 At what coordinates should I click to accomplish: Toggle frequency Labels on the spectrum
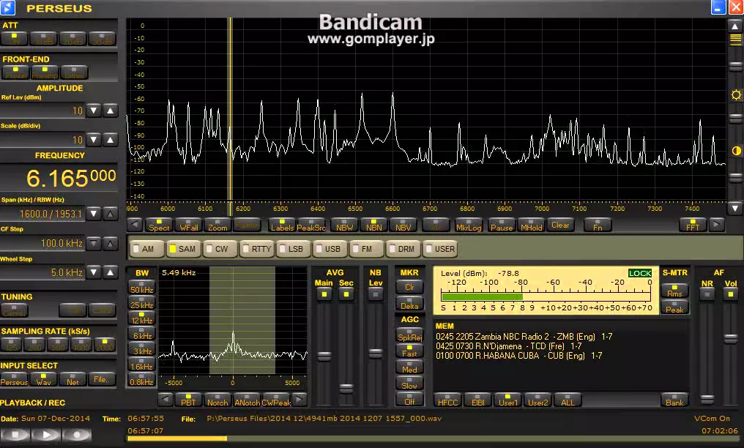pos(282,225)
